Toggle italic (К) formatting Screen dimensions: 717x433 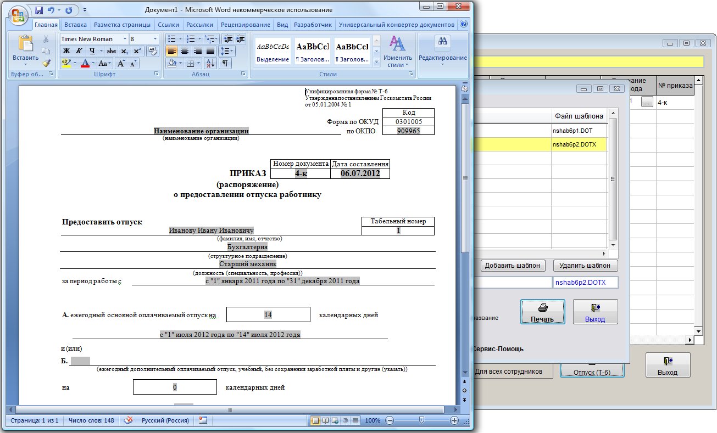[79, 51]
